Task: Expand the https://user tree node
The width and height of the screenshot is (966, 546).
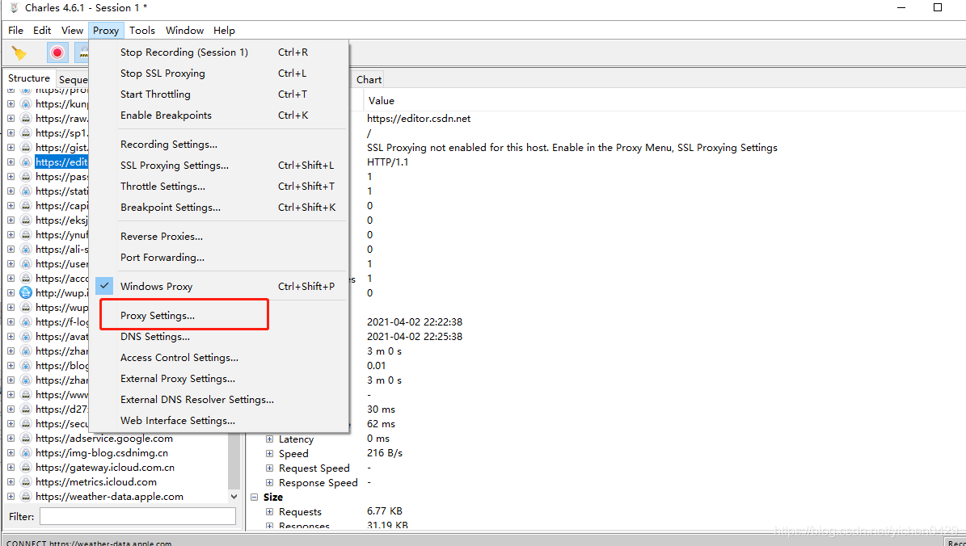Action: coord(11,264)
